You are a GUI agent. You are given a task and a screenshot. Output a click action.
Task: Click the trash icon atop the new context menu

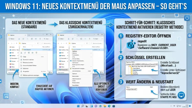[36, 53]
